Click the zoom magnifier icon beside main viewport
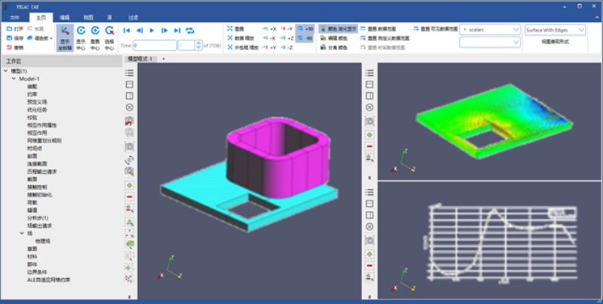The image size is (603, 304). point(130,171)
